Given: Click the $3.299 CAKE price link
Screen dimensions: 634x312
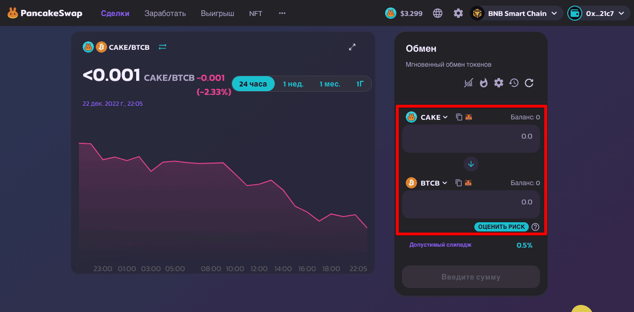Looking at the screenshot, I should [411, 13].
